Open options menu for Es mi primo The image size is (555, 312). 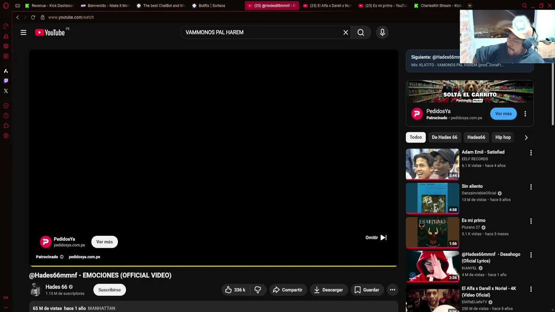tap(531, 221)
